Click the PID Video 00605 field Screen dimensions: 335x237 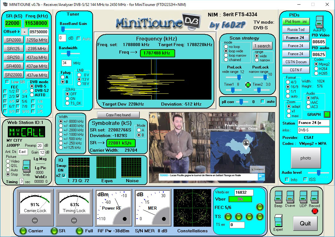point(319,42)
